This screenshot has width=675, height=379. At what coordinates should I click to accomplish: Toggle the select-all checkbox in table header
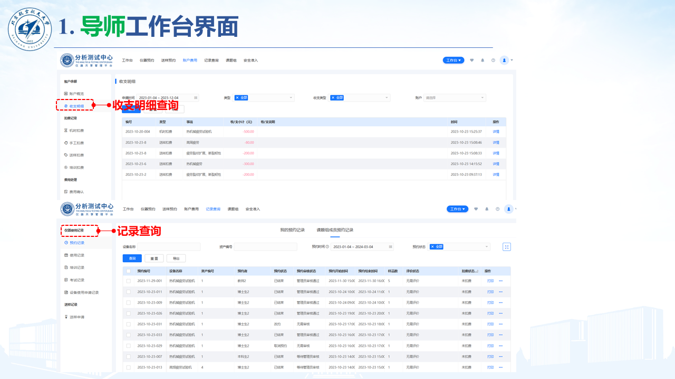tap(128, 271)
